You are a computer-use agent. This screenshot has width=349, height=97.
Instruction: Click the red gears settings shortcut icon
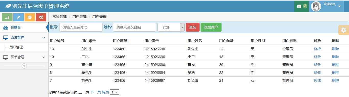pos(41,17)
